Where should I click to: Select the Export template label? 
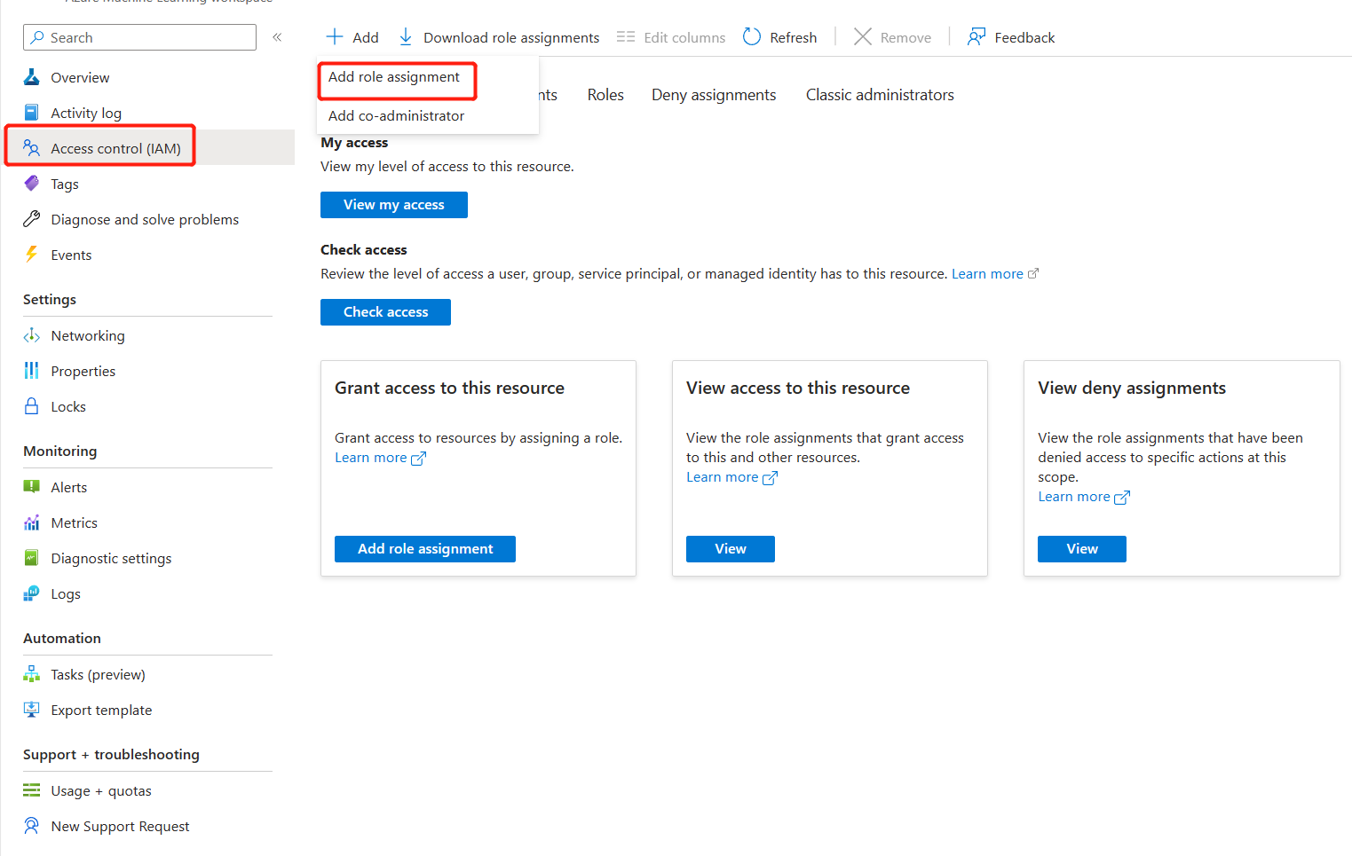coord(101,710)
